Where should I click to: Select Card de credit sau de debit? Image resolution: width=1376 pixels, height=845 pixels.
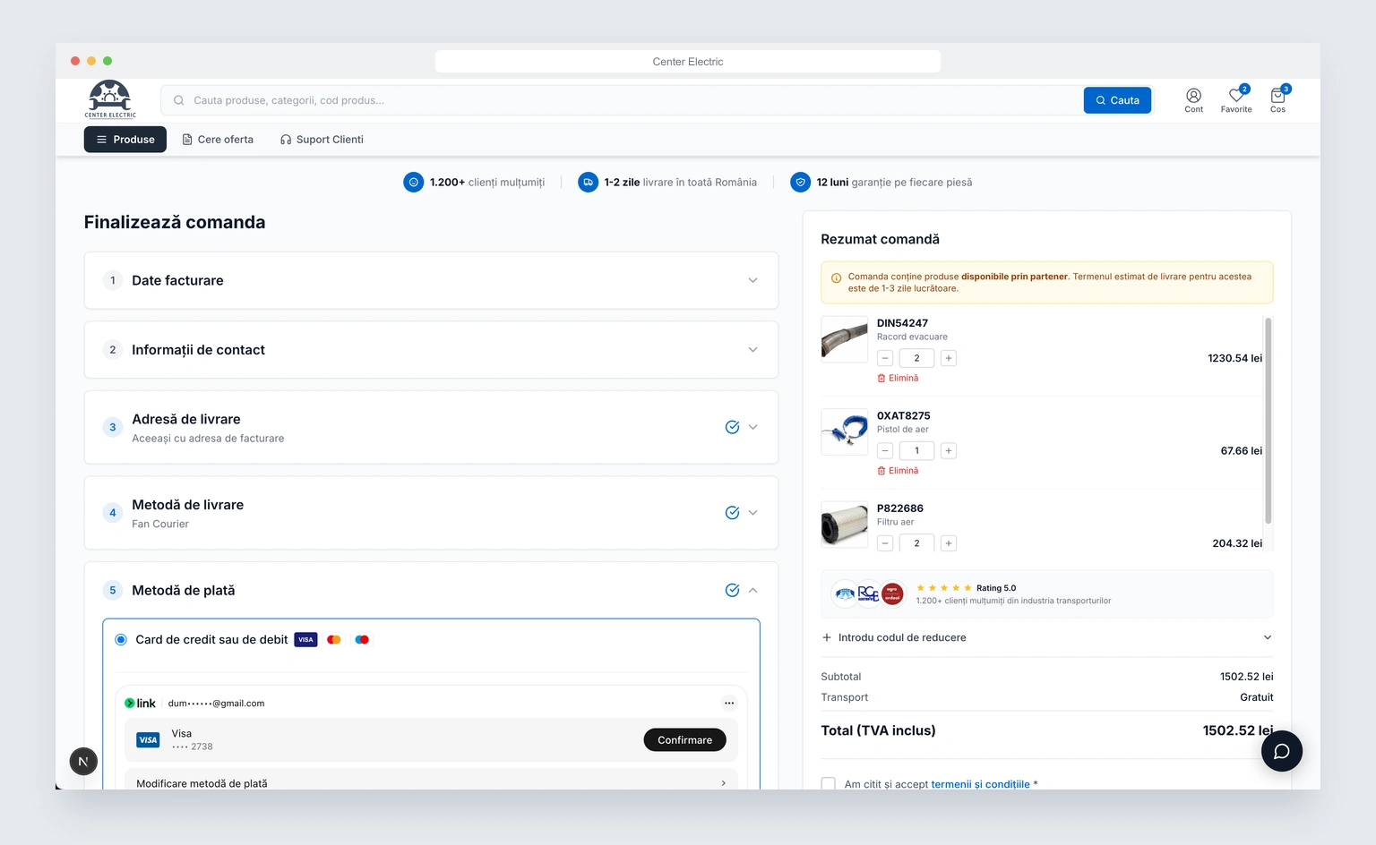click(121, 640)
